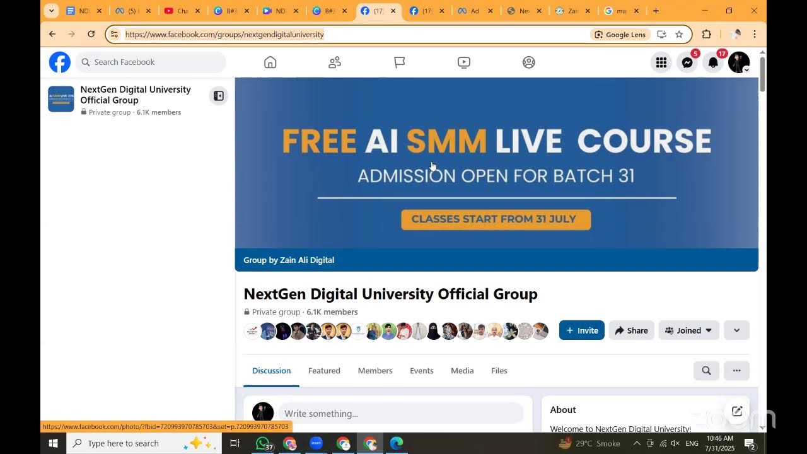This screenshot has width=807, height=454.
Task: Go to Facebook Home feed icon
Action: click(270, 62)
